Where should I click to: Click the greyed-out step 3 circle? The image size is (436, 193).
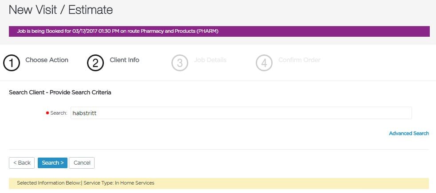(x=179, y=63)
